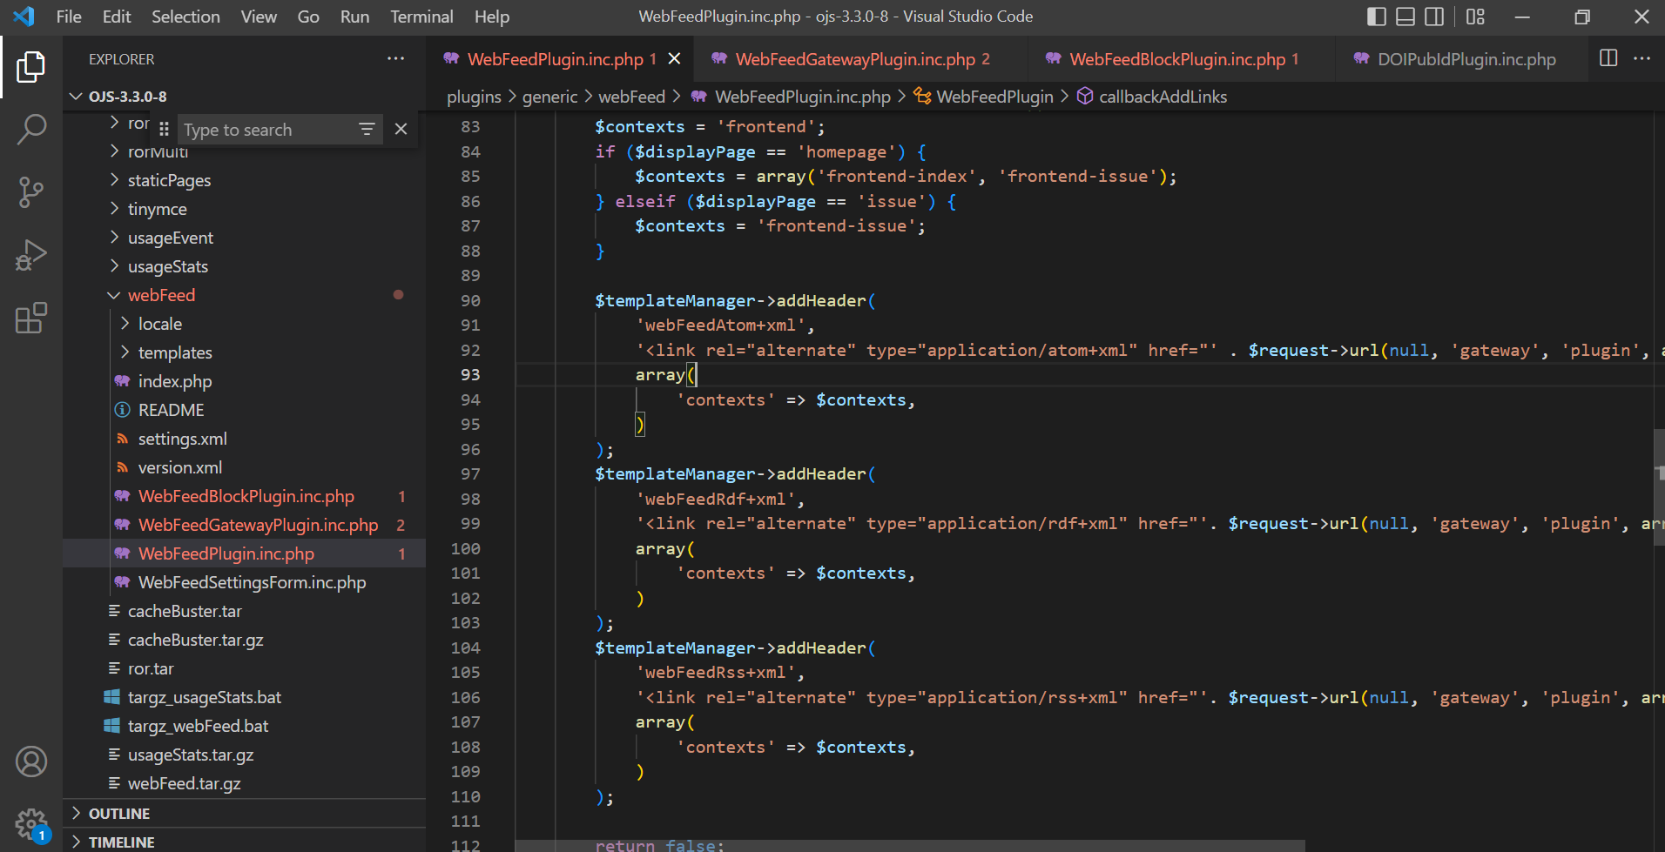Viewport: 1665px width, 852px height.
Task: Open the Selection menu
Action: tap(185, 17)
